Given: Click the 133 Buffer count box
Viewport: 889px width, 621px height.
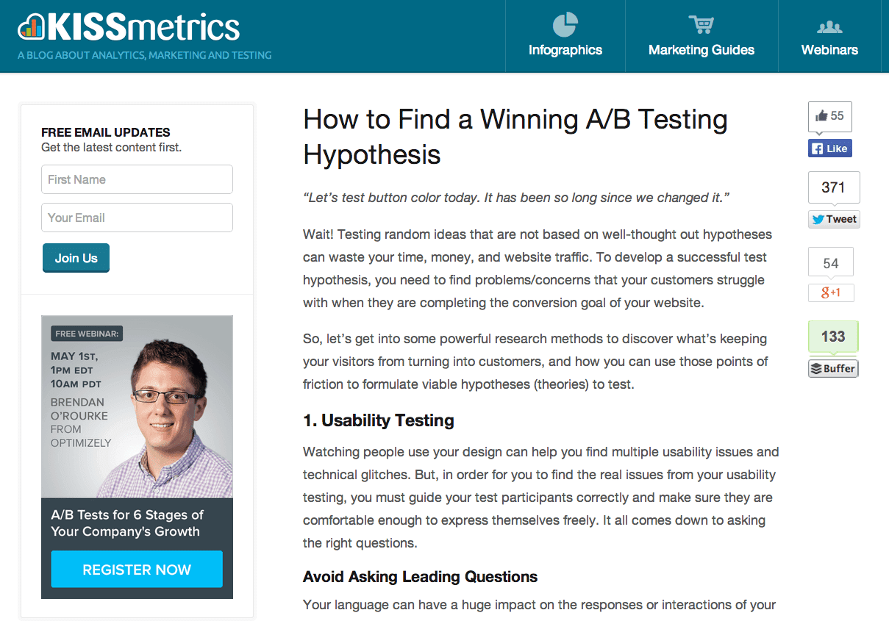Looking at the screenshot, I should [x=833, y=337].
